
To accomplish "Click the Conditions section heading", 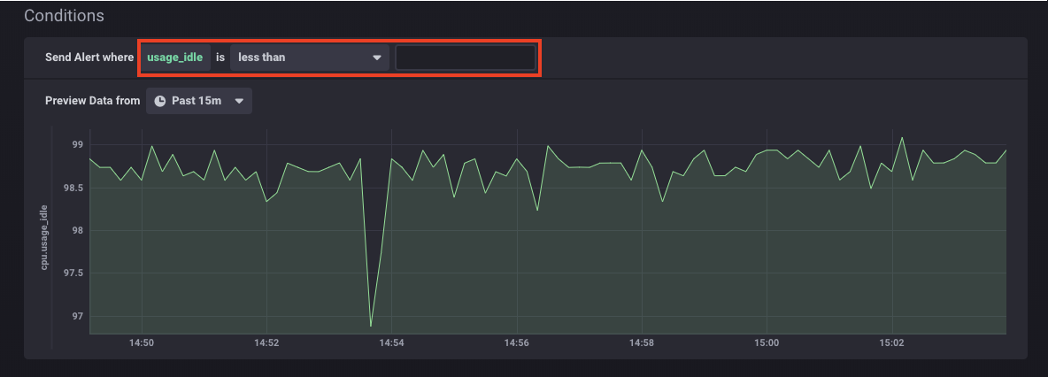I will click(x=64, y=16).
